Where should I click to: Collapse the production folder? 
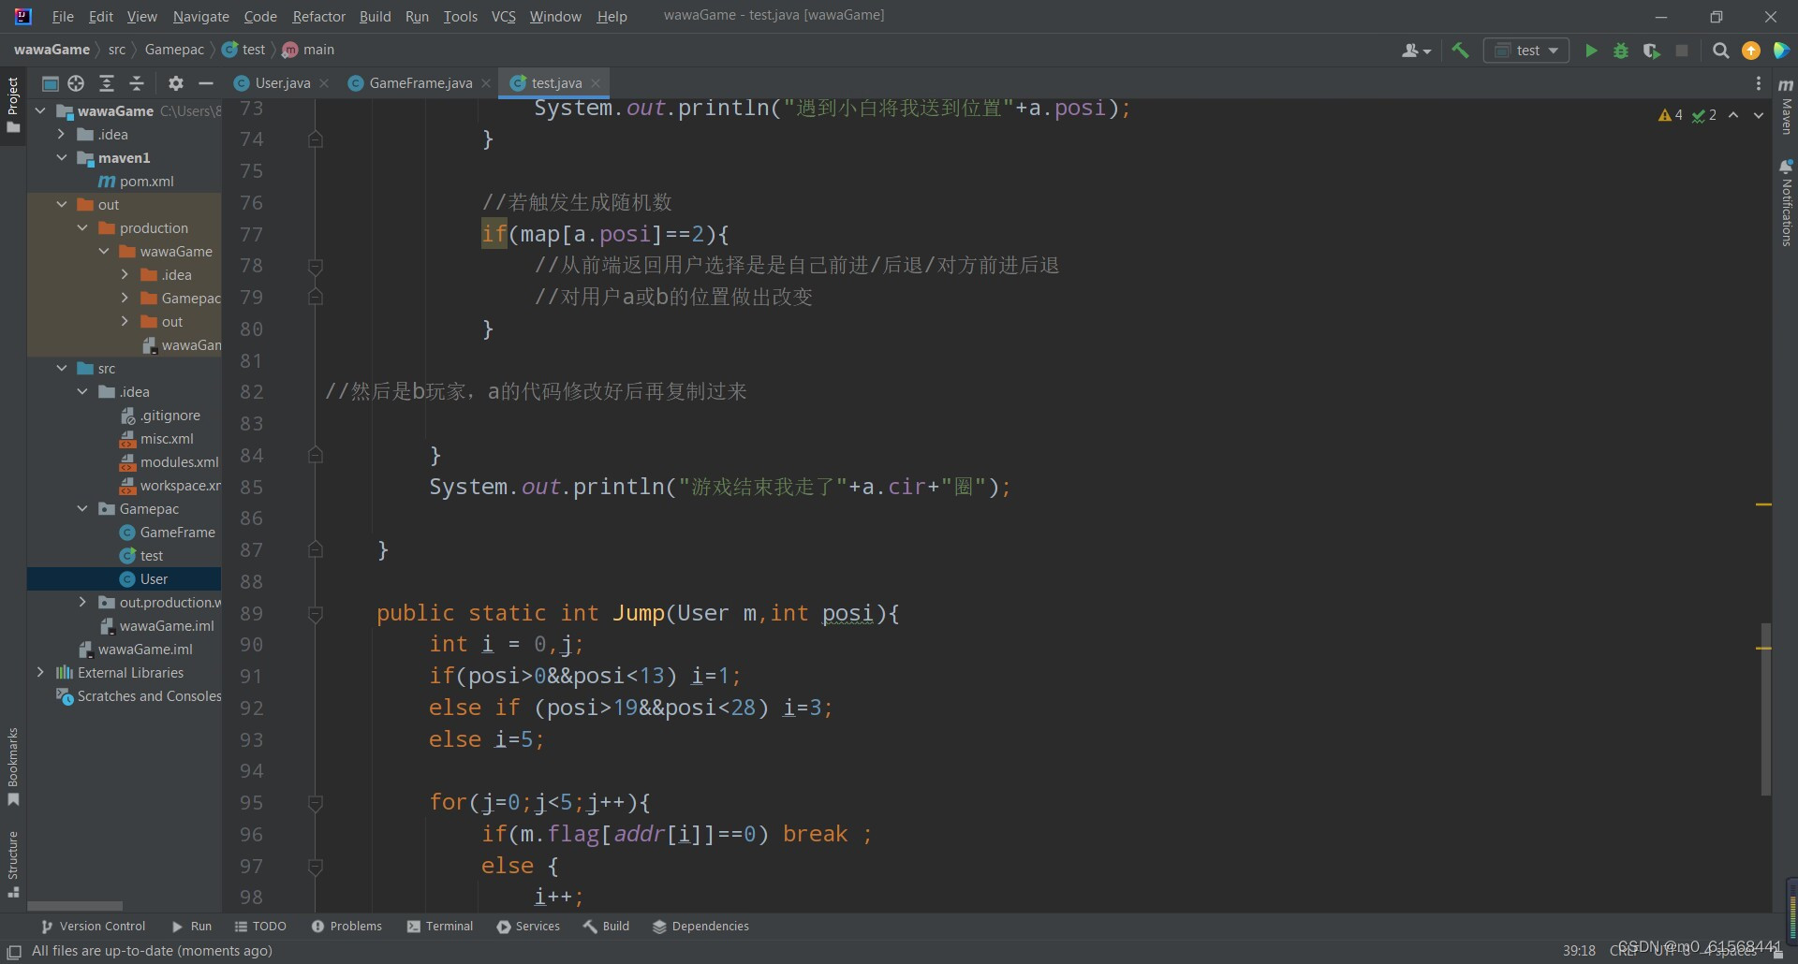tap(82, 227)
